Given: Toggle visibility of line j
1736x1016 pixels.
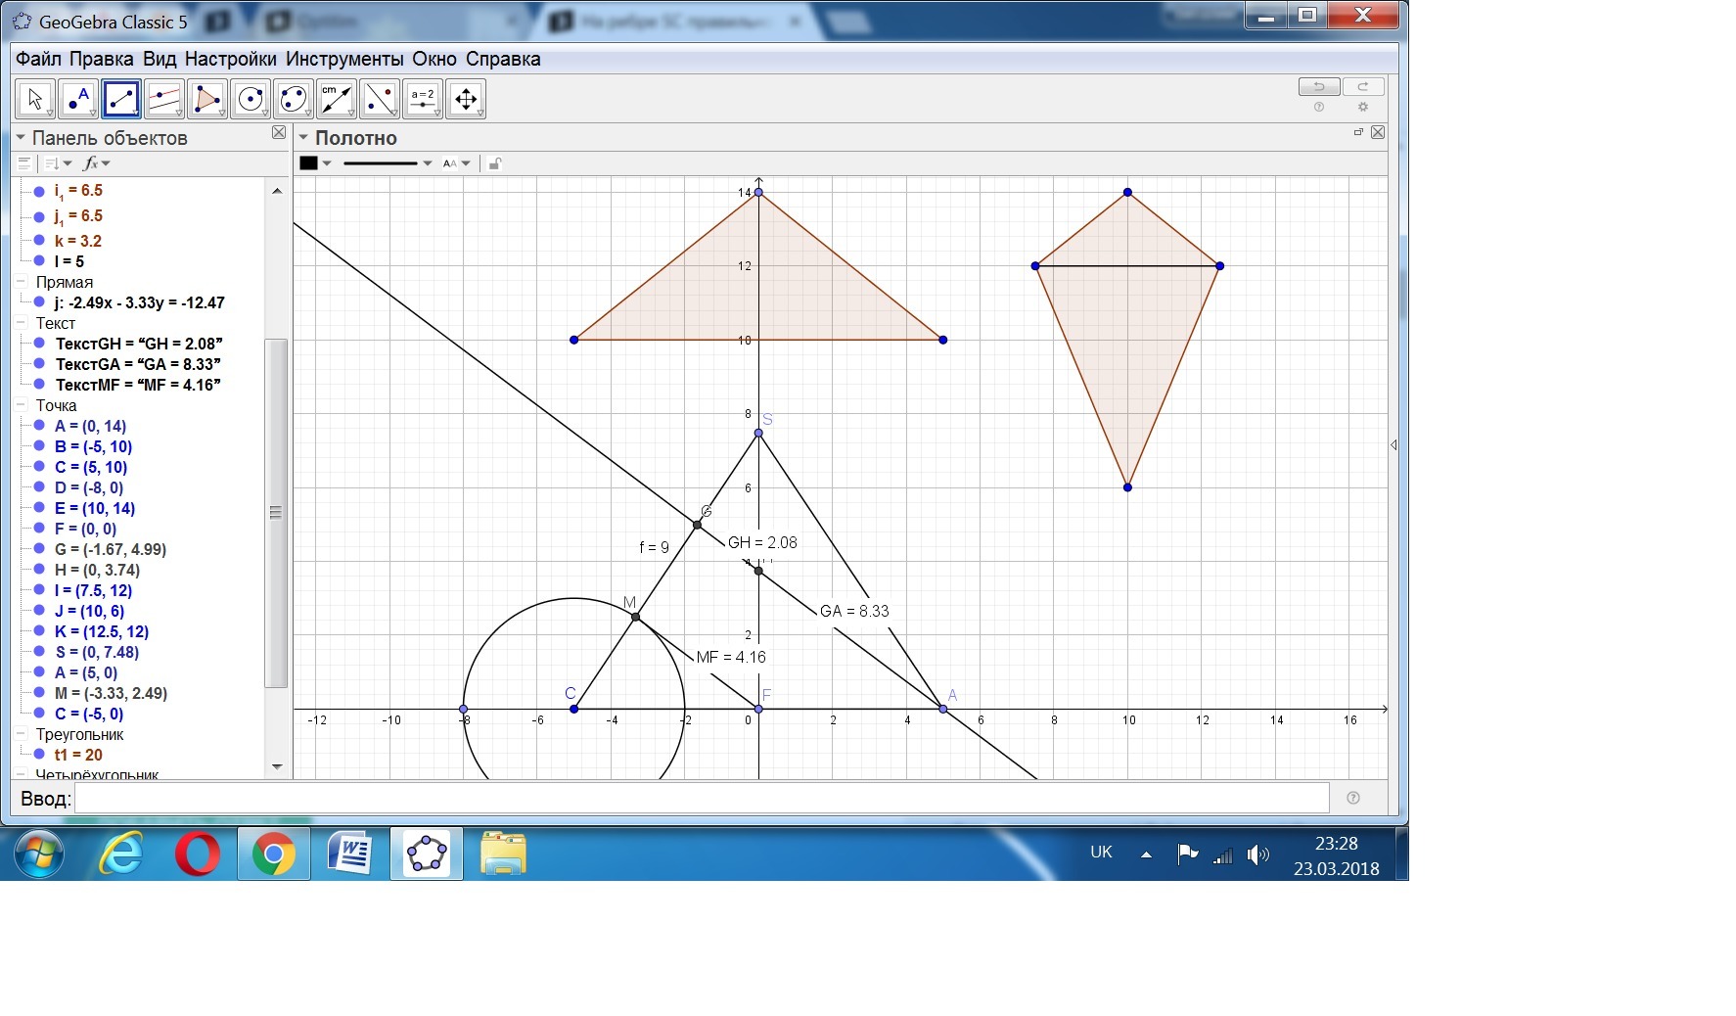Looking at the screenshot, I should pyautogui.click(x=39, y=302).
